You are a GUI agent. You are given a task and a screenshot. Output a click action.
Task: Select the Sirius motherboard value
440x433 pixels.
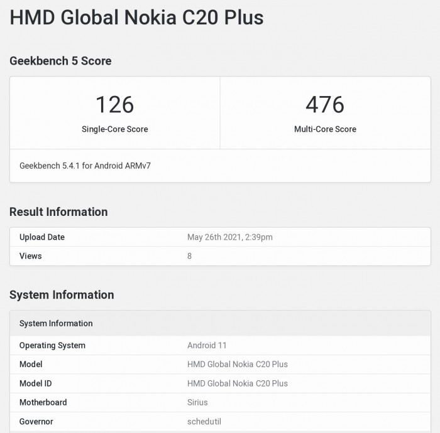coord(197,402)
